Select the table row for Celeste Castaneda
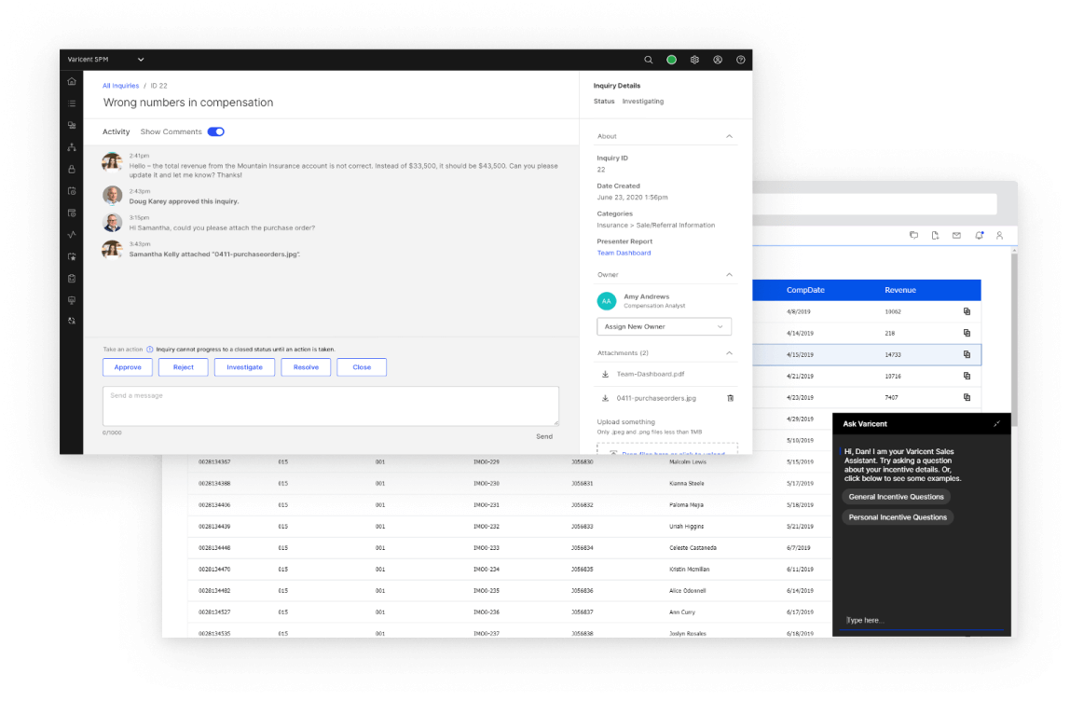 [x=510, y=548]
